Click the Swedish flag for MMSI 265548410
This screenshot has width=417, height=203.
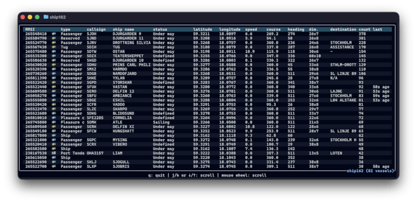click(54, 34)
